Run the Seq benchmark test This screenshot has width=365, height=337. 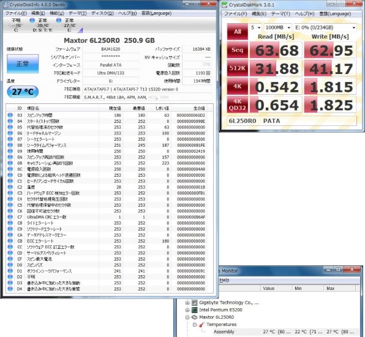point(238,50)
